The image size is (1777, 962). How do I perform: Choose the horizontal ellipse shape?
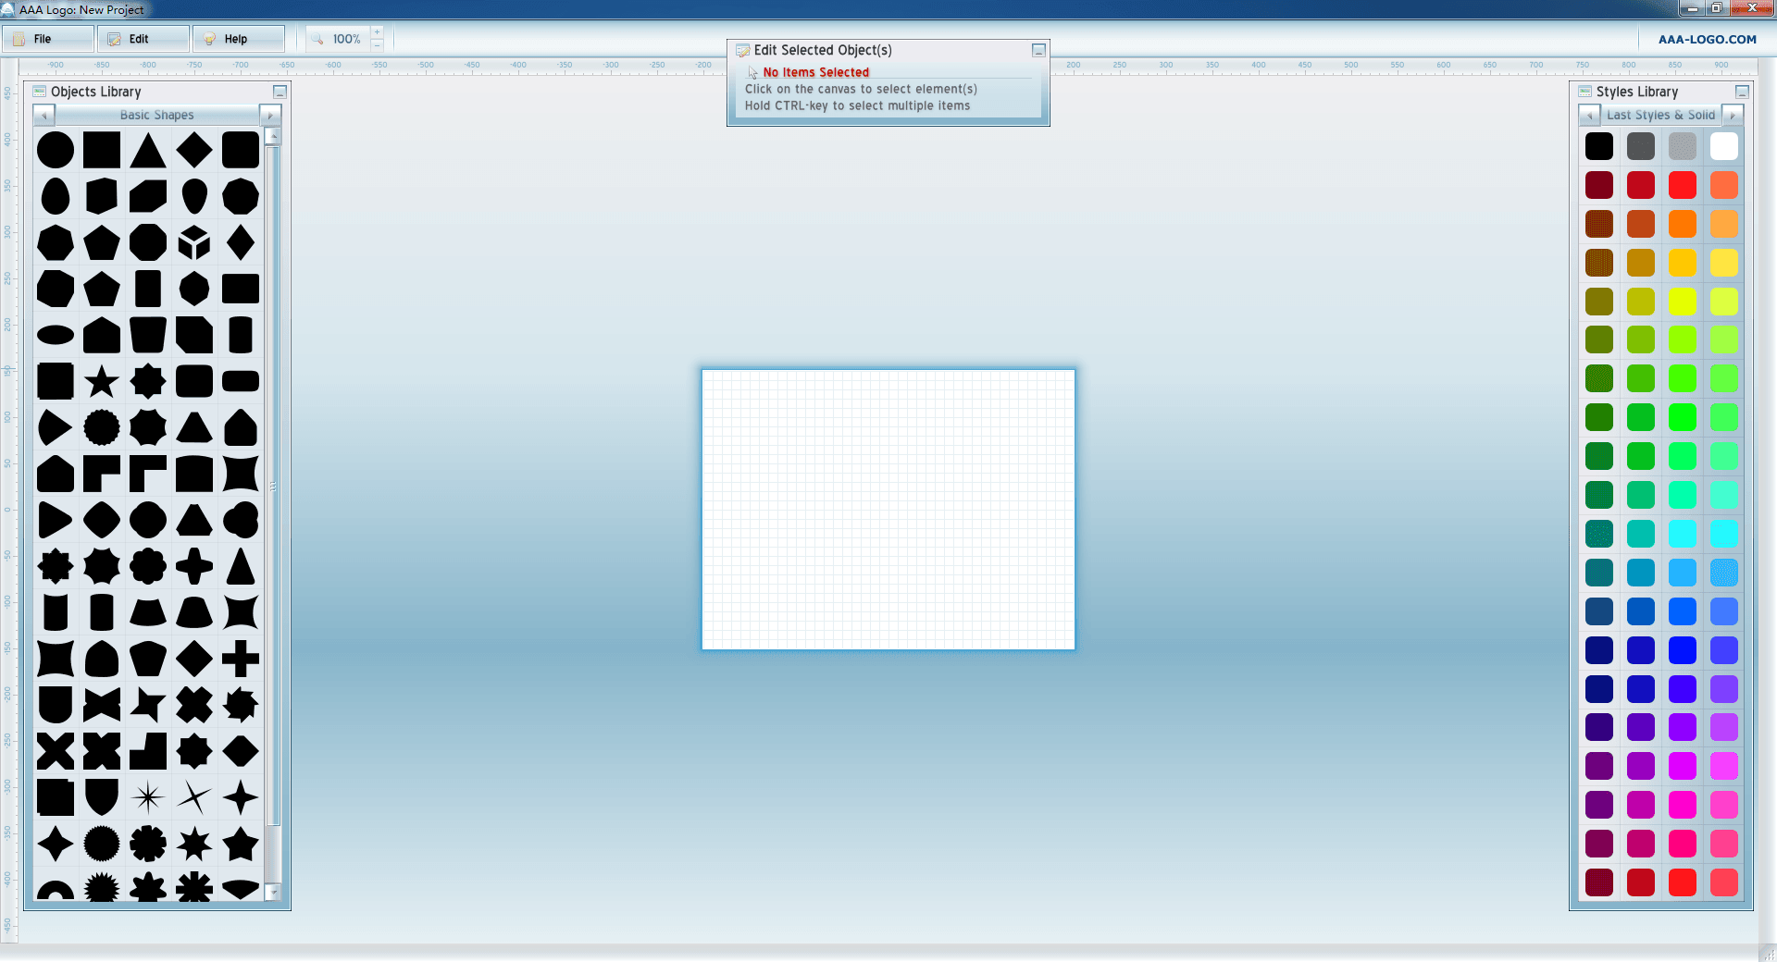point(56,335)
